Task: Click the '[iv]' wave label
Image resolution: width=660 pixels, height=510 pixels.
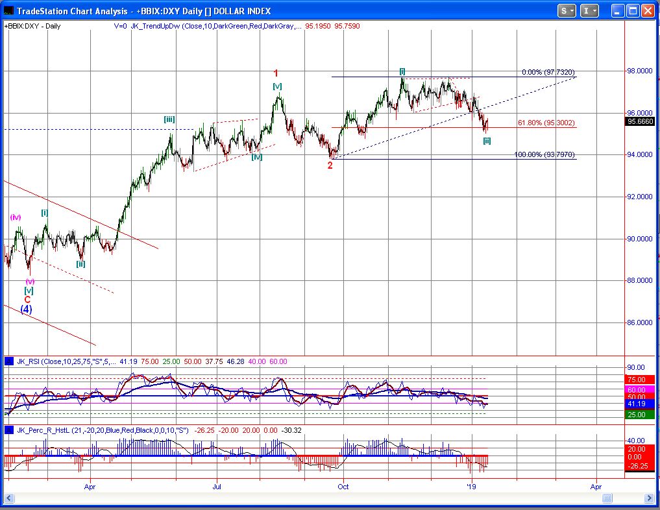Action: (x=257, y=157)
